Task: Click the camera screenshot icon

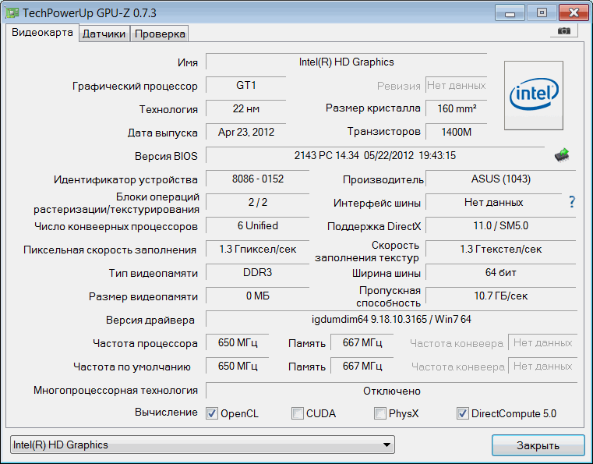Action: click(x=564, y=31)
